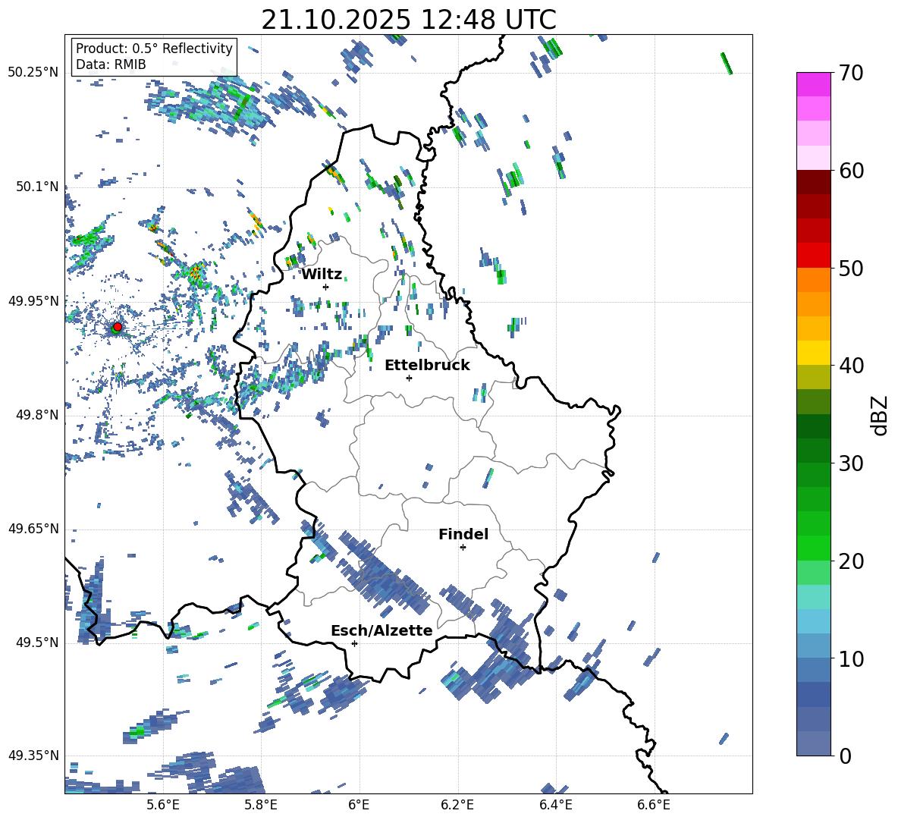This screenshot has width=898, height=820.
Task: Click the 50 tick label on colorbar
Action: pyautogui.click(x=850, y=269)
